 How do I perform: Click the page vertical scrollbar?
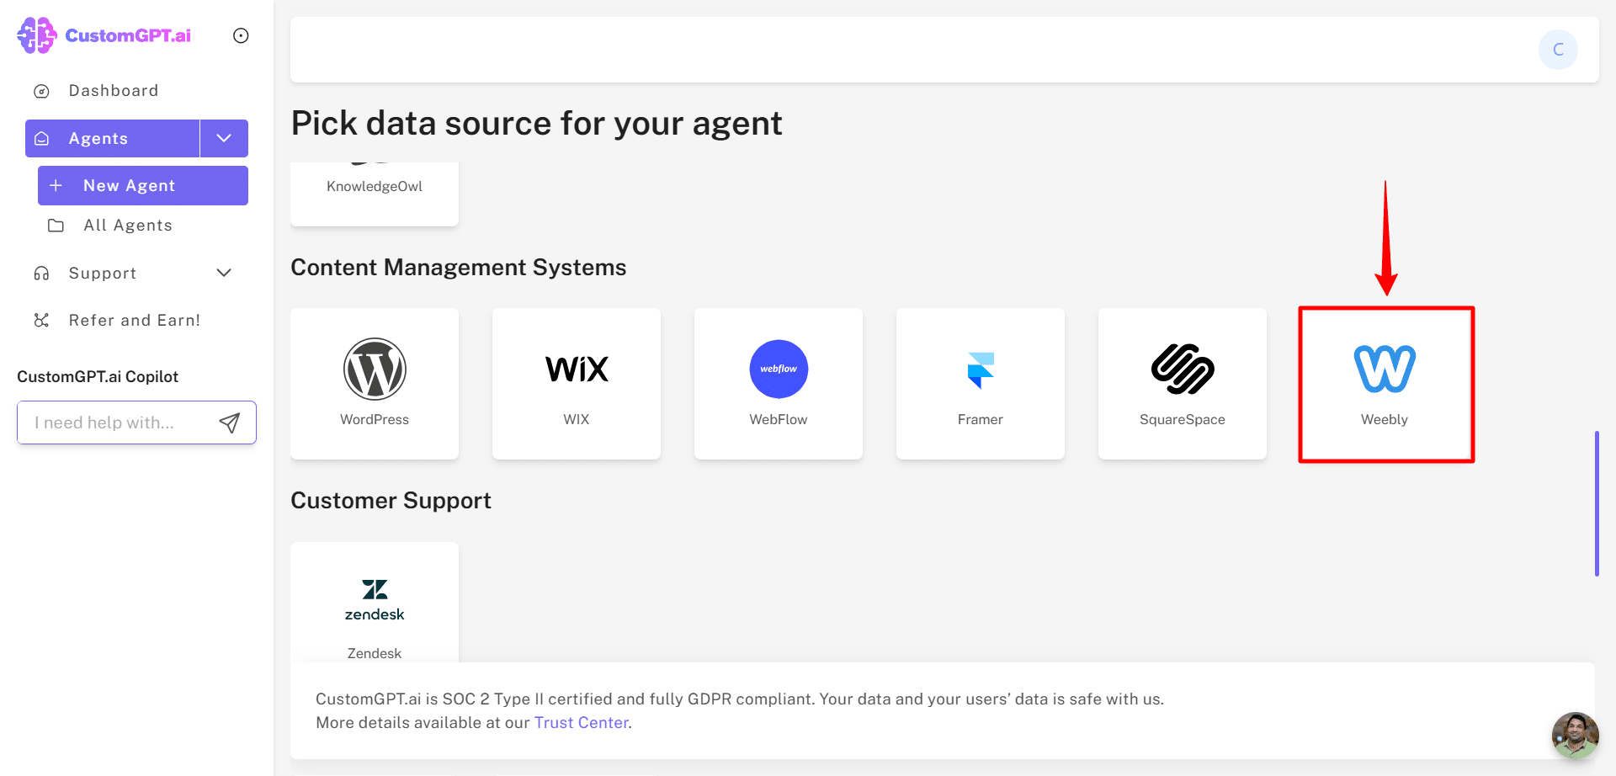(x=1597, y=503)
